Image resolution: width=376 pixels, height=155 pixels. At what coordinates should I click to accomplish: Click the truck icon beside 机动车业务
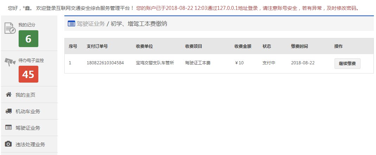click(9, 111)
